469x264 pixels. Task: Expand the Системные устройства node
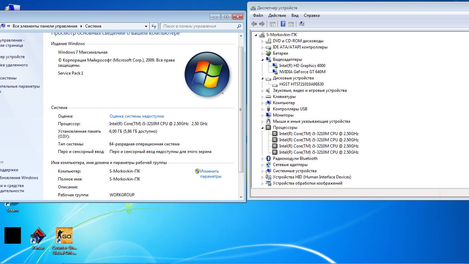[262, 171]
